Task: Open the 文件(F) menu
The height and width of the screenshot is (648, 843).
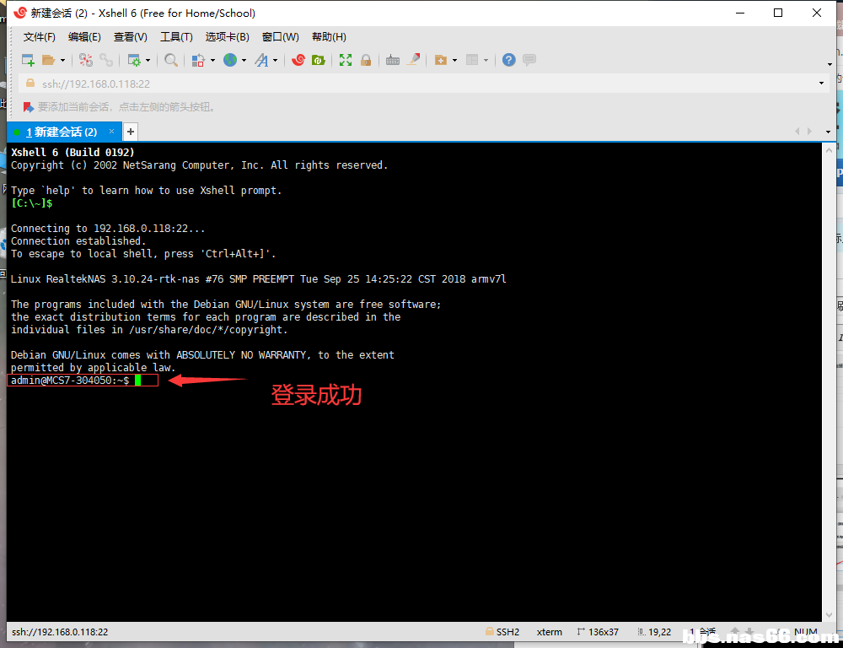Action: pyautogui.click(x=39, y=37)
